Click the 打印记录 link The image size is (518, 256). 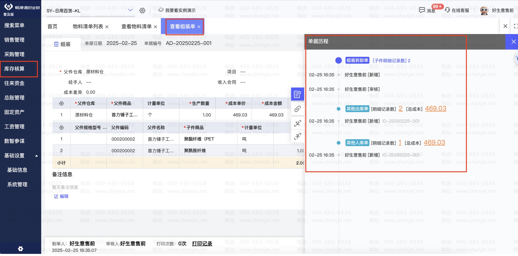(202, 244)
